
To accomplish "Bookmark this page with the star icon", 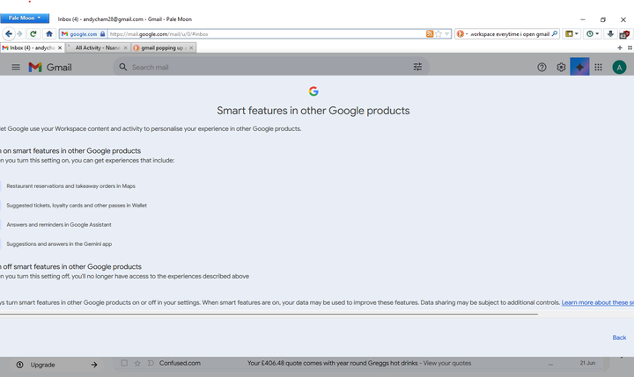I will coord(439,34).
